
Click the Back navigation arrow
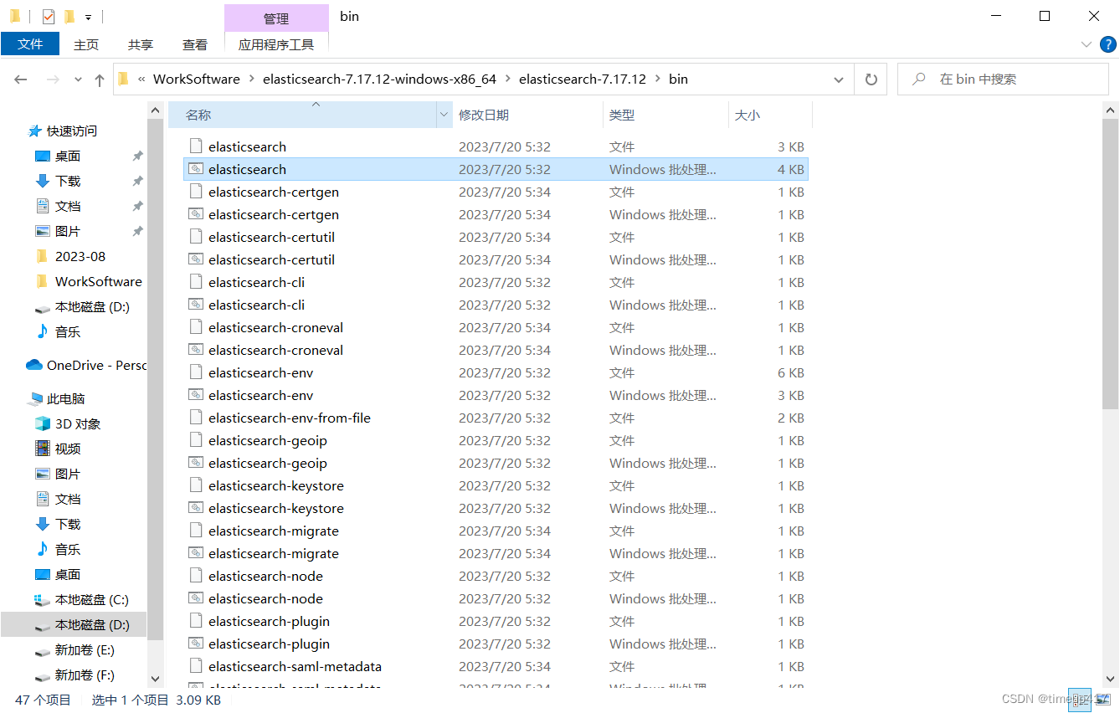coord(21,80)
